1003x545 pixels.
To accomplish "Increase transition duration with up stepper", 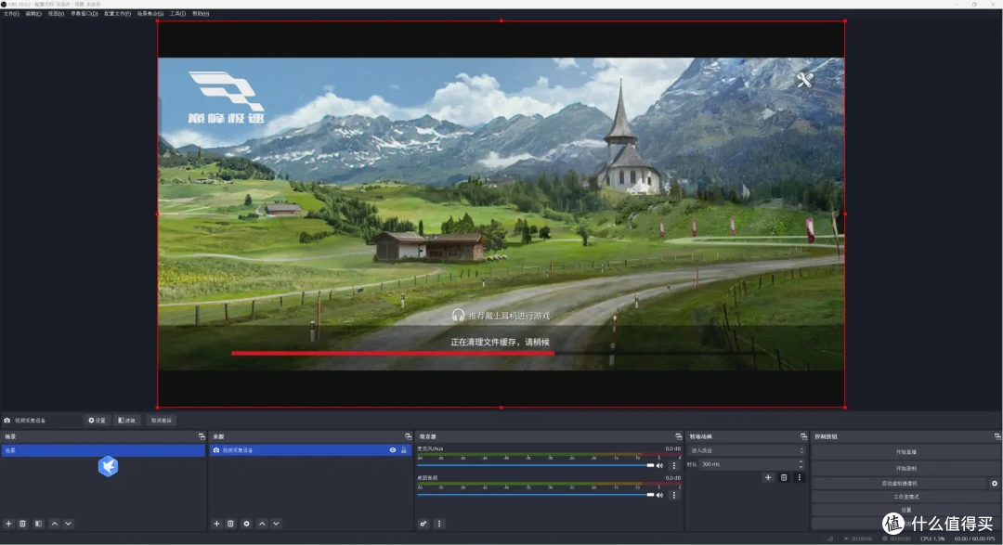I will [x=801, y=461].
